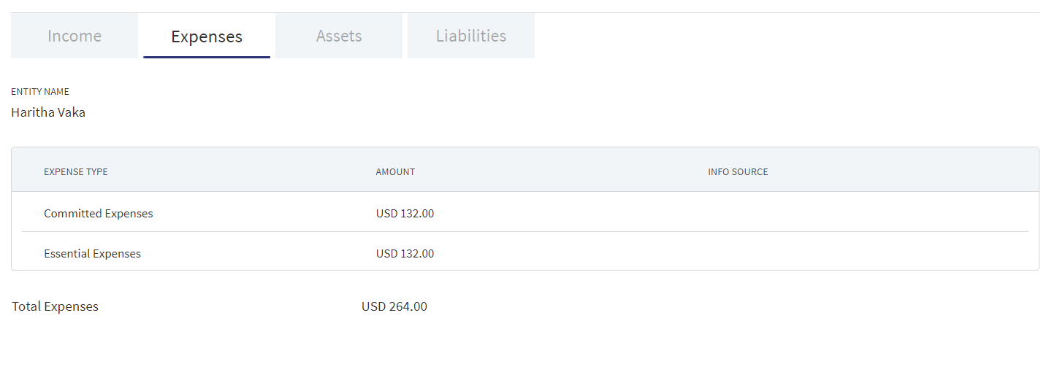1049x391 pixels.
Task: Click the Expense Type column header
Action: 76,172
